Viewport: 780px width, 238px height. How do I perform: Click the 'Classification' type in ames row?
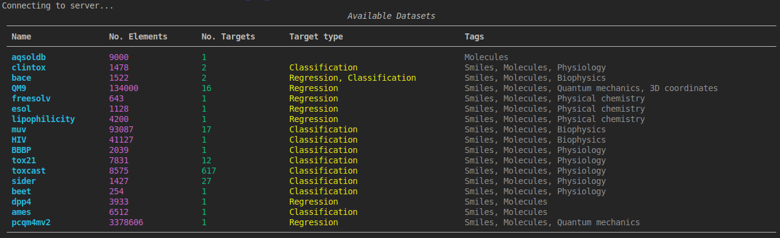323,212
